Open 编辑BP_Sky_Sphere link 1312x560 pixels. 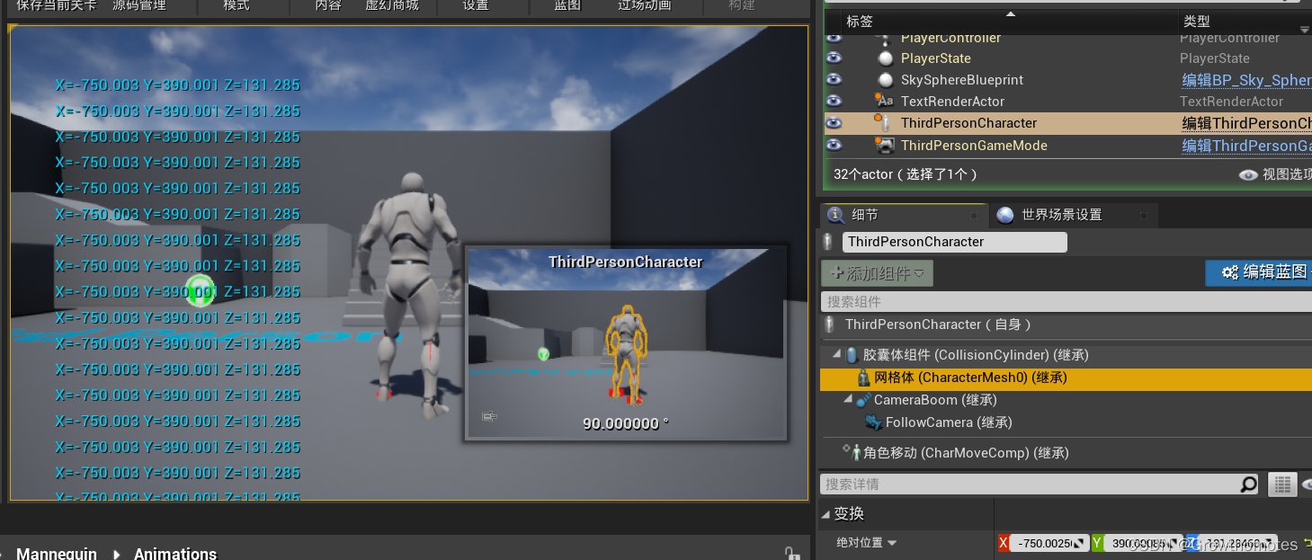pyautogui.click(x=1246, y=80)
